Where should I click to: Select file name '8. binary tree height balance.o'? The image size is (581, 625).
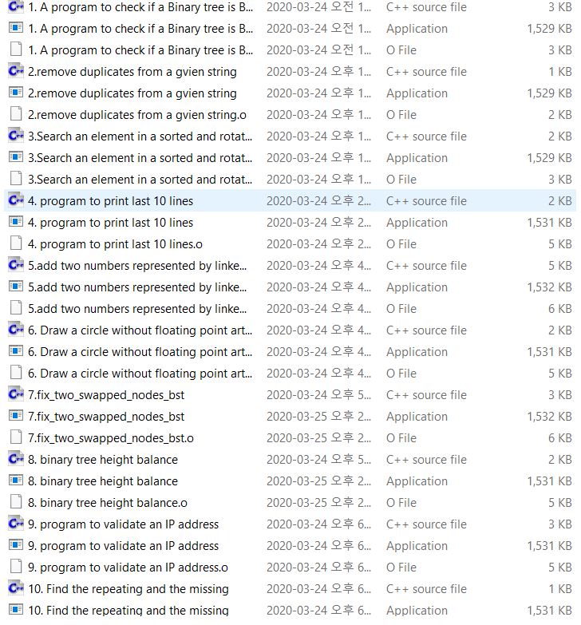(108, 502)
